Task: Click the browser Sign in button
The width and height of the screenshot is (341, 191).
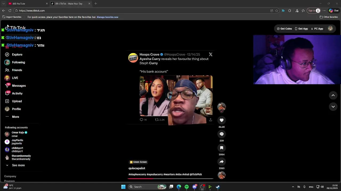Action: coord(314,11)
